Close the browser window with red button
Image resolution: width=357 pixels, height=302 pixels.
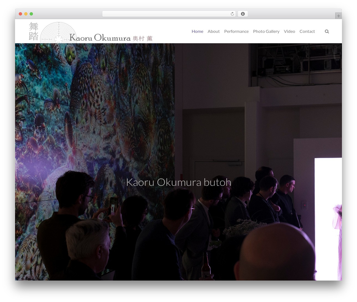coord(20,14)
